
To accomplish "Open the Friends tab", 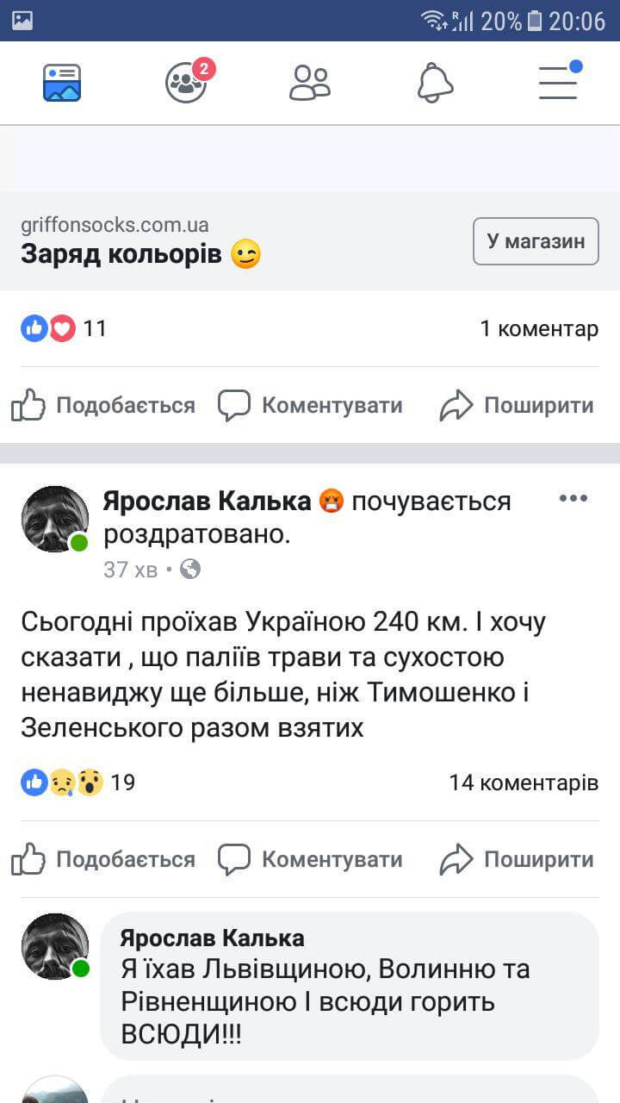I will coord(310,83).
